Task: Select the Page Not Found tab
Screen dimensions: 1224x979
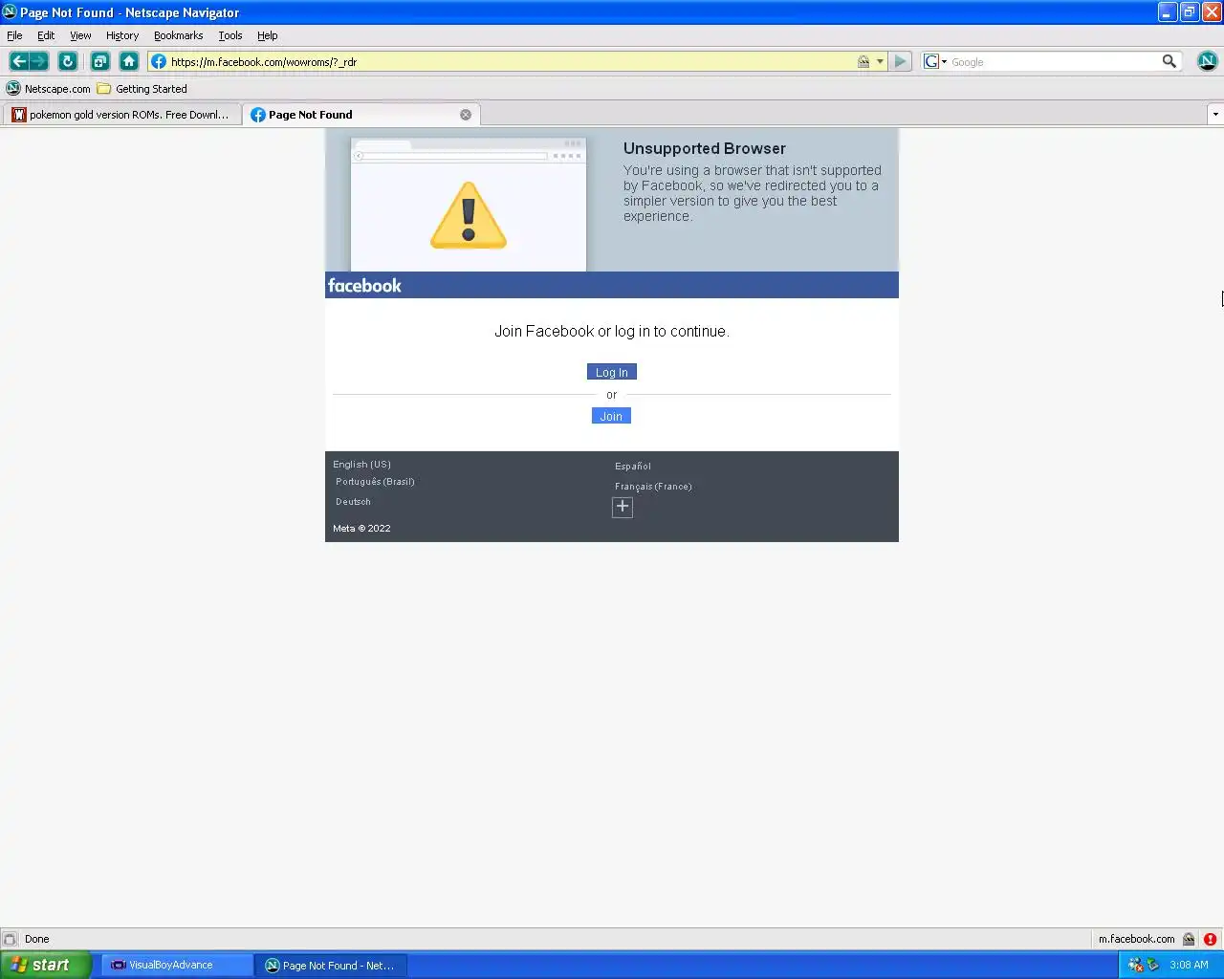Action: (361, 115)
